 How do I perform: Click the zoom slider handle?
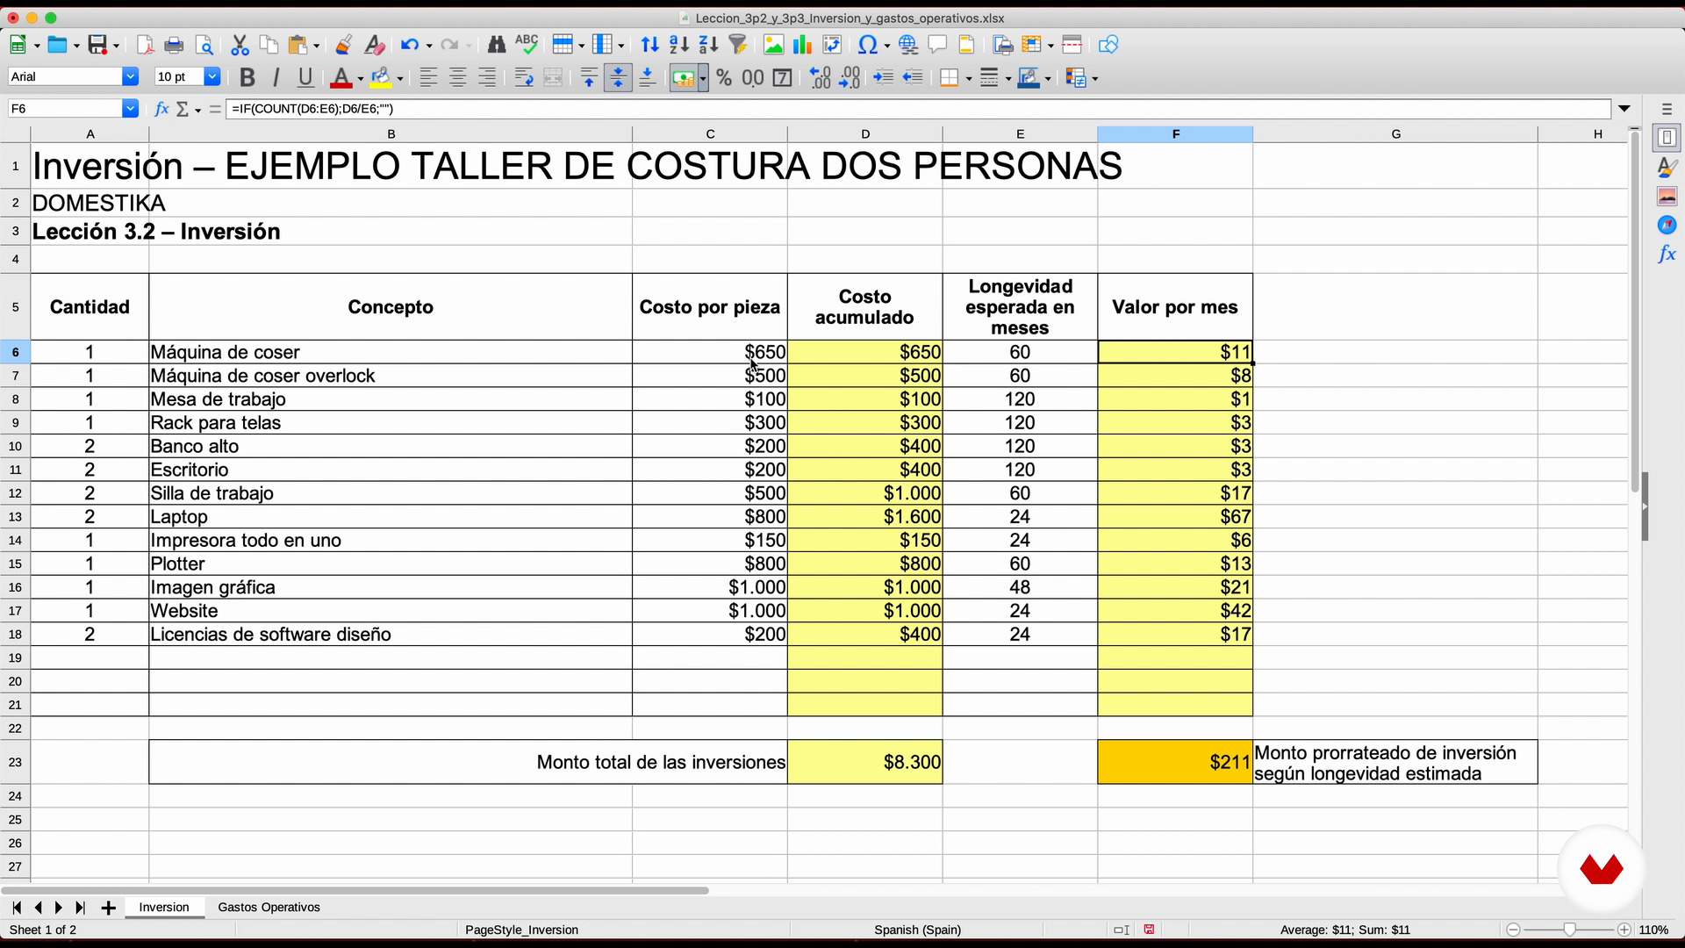click(1570, 930)
